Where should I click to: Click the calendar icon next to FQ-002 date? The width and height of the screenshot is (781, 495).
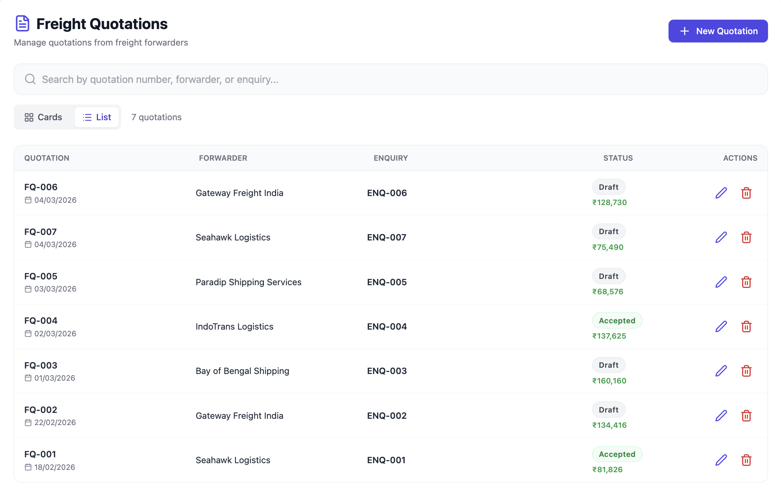[x=28, y=422]
